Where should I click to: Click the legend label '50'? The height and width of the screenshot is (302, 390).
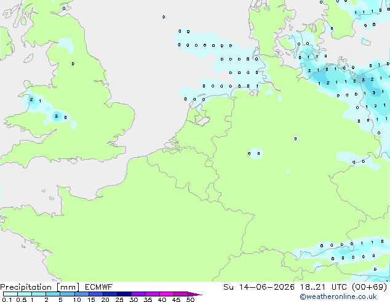191,300
